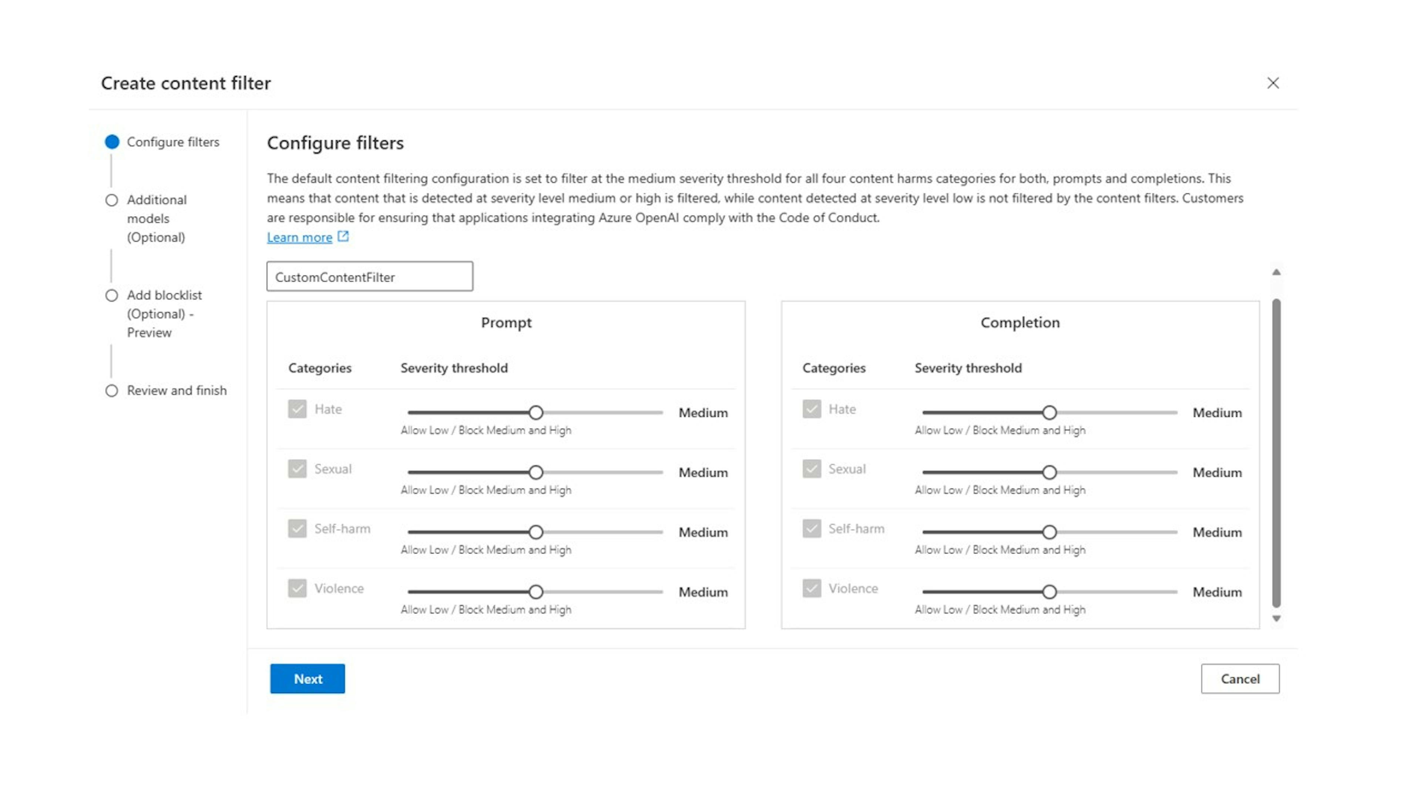
Task: Toggle the Self-harm checkbox under Prompt
Action: (297, 528)
